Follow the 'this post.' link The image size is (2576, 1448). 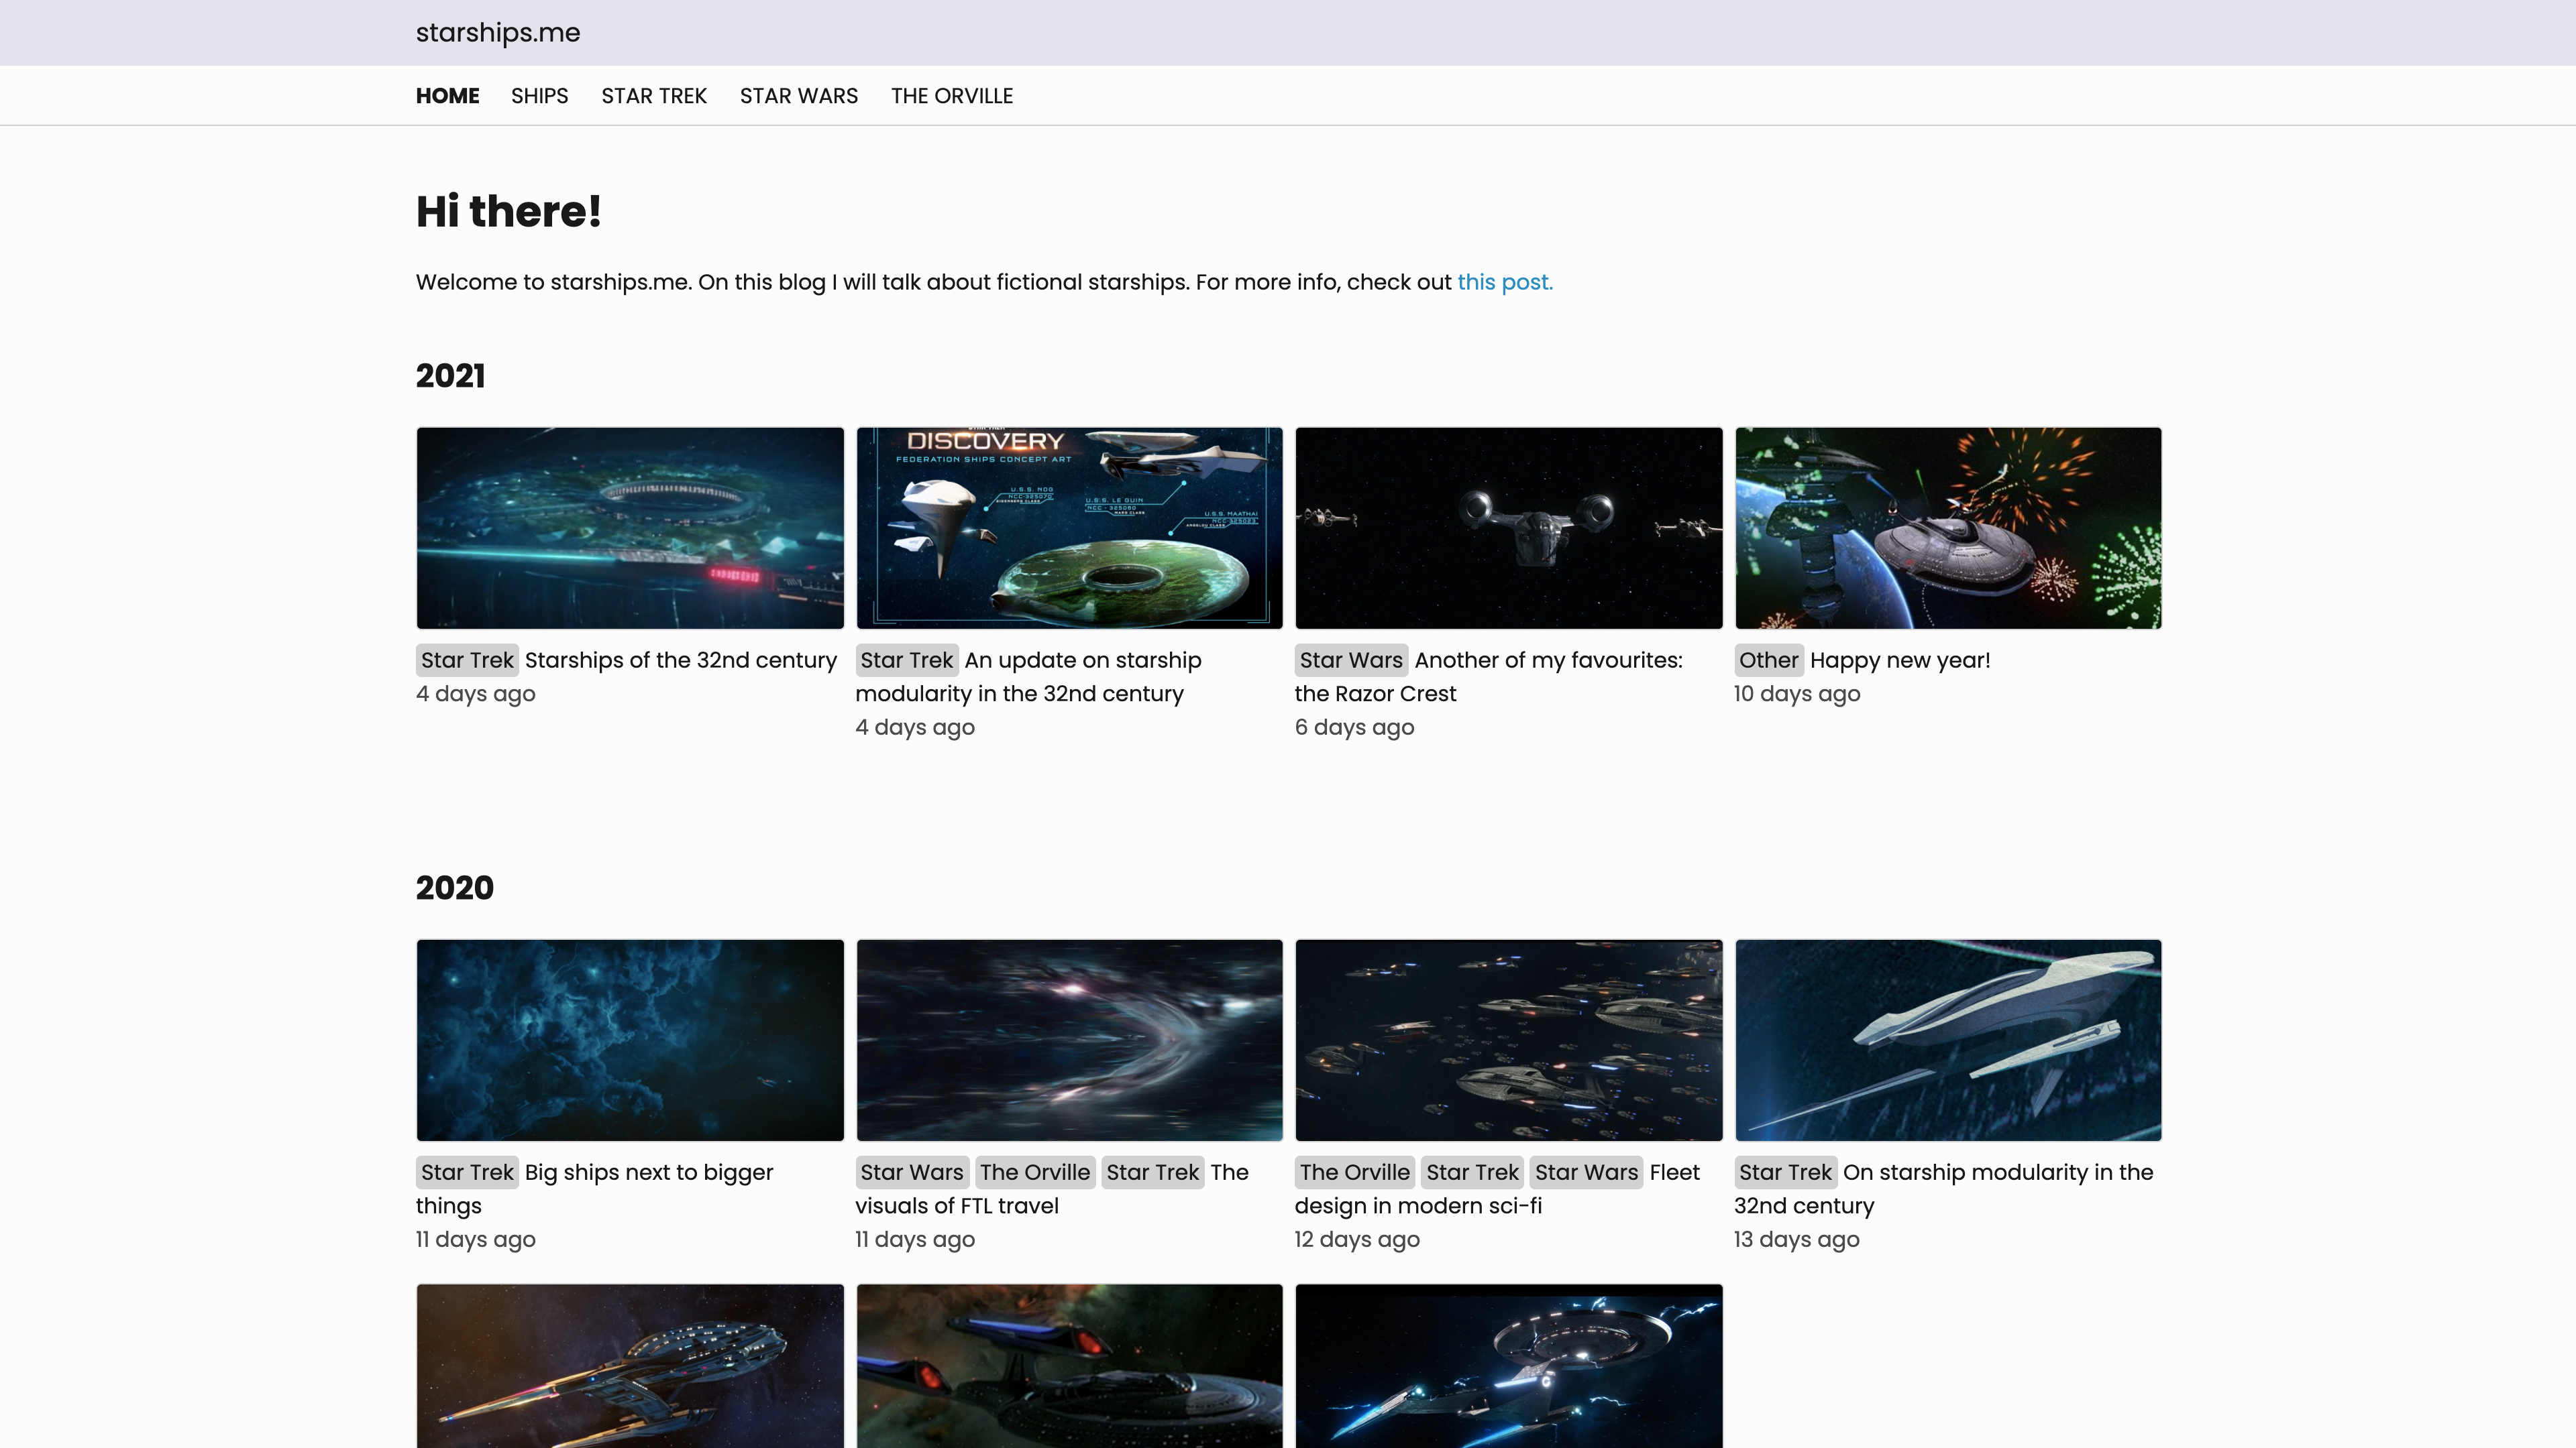click(x=1504, y=282)
